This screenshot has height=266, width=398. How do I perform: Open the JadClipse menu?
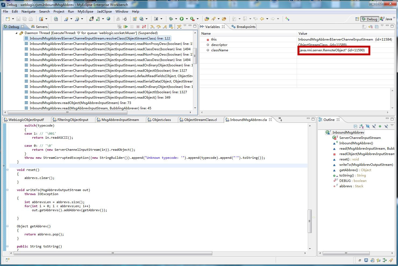pyautogui.click(x=104, y=11)
